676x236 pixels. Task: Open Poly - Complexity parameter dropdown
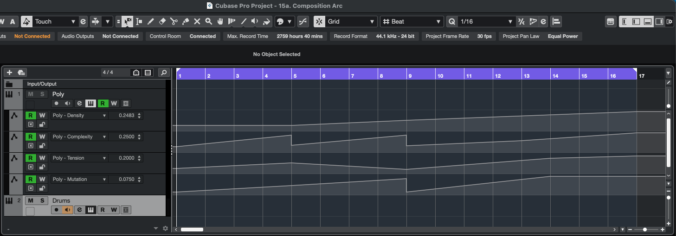click(x=79, y=137)
